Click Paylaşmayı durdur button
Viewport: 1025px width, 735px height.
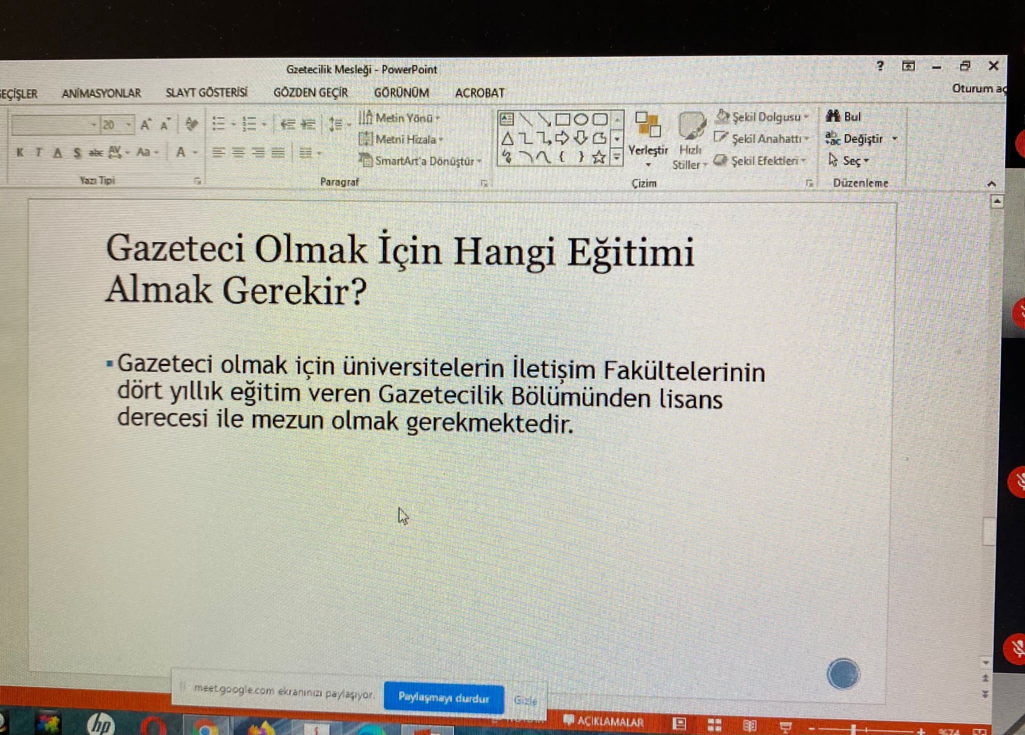coord(444,697)
